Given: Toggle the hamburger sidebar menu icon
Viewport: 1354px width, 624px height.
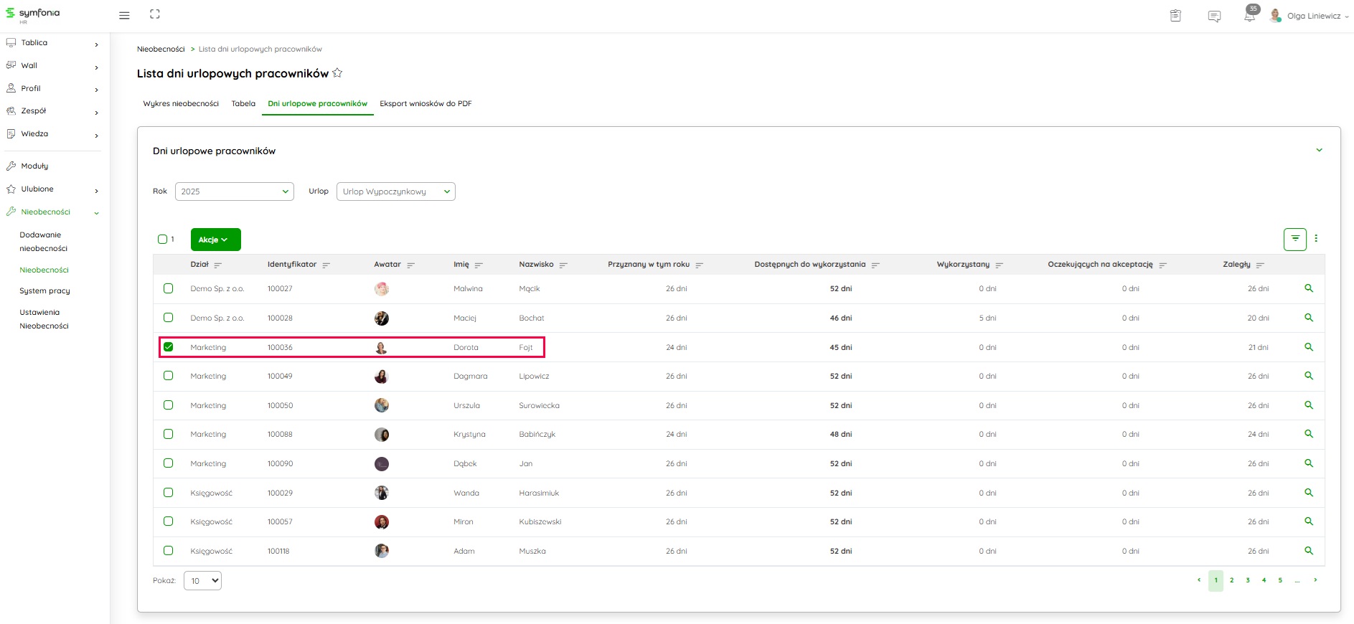Looking at the screenshot, I should click(x=124, y=15).
